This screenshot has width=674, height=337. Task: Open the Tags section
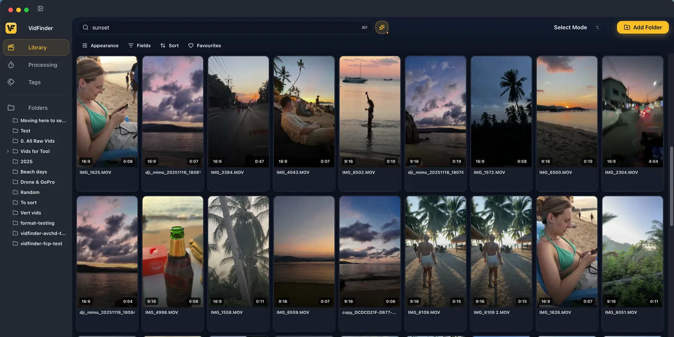pyautogui.click(x=36, y=82)
